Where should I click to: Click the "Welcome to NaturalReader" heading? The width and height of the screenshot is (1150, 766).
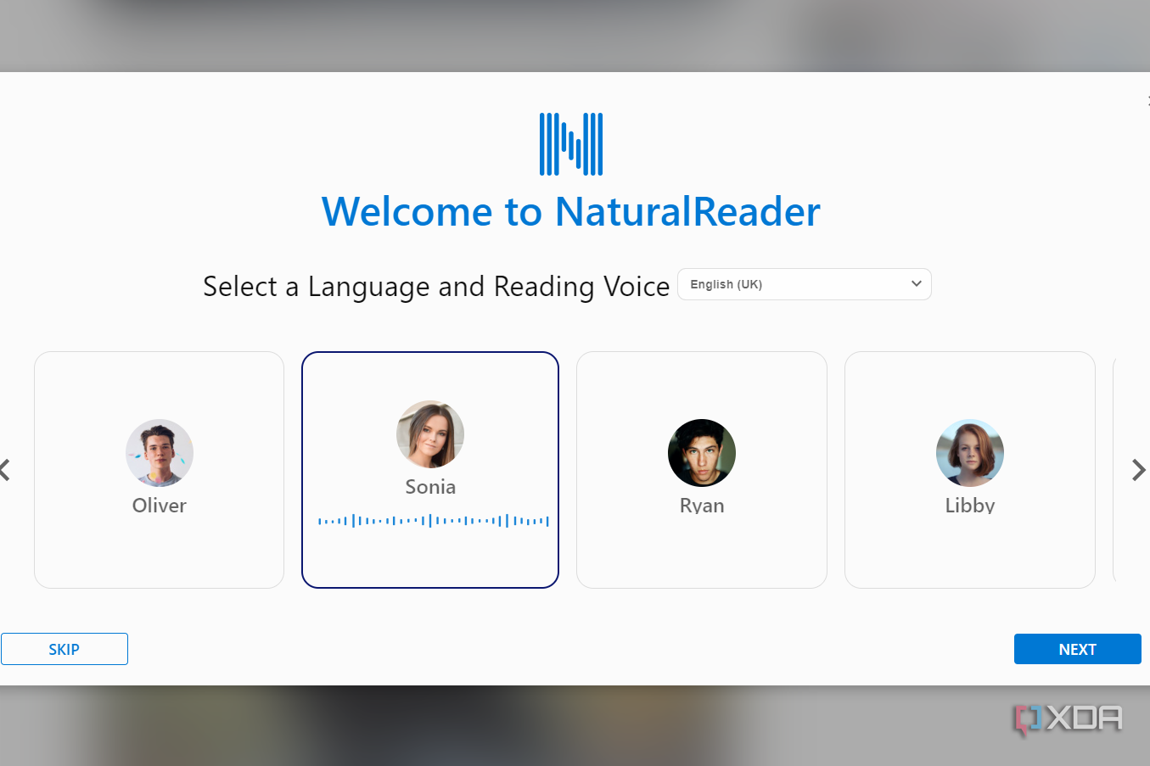pyautogui.click(x=571, y=211)
